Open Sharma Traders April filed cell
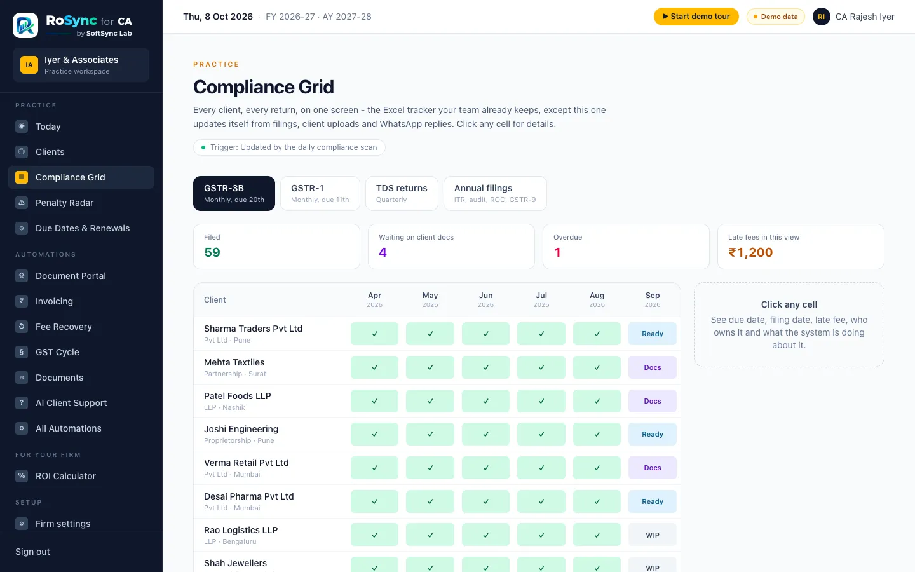This screenshot has height=572, width=915. tap(375, 334)
